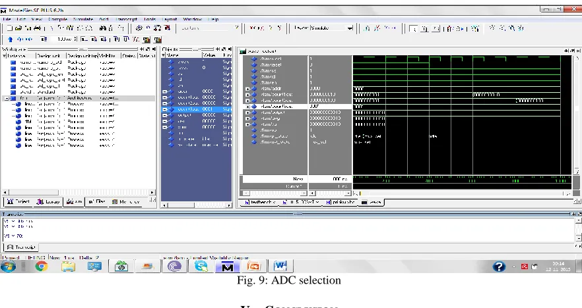Open the Tools menu
This screenshot has width=582, height=308.
150,19
